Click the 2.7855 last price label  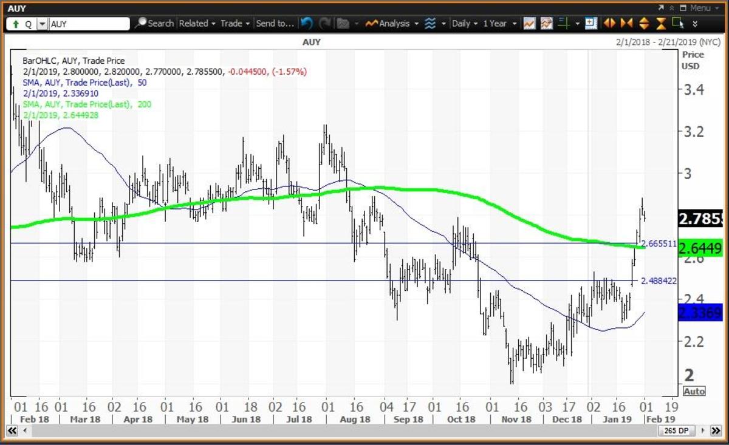click(x=700, y=218)
